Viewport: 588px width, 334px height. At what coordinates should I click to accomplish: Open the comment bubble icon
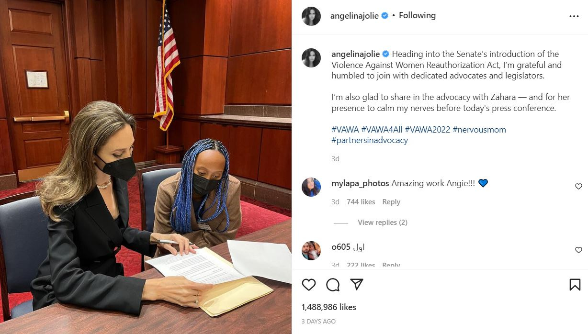coord(333,285)
